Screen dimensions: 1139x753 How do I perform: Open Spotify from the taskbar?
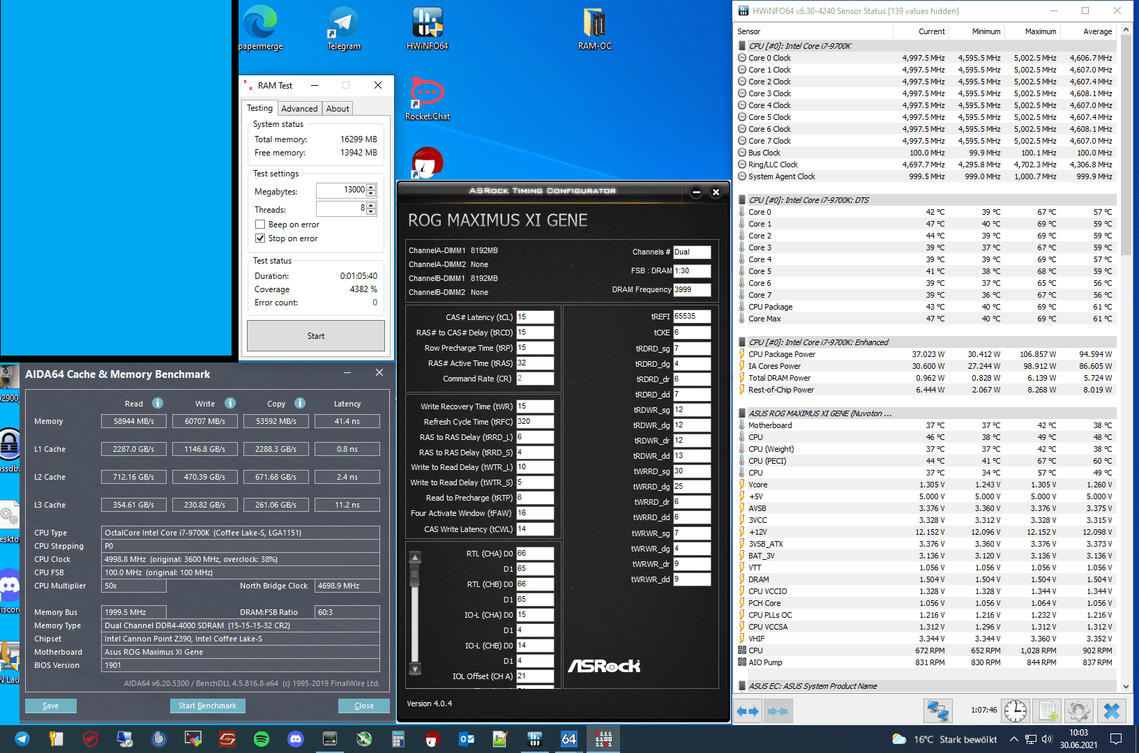click(262, 739)
